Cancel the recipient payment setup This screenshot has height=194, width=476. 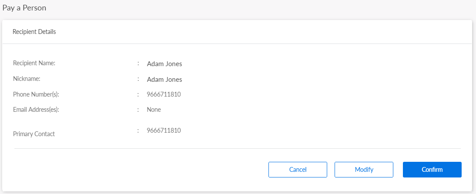coord(298,170)
